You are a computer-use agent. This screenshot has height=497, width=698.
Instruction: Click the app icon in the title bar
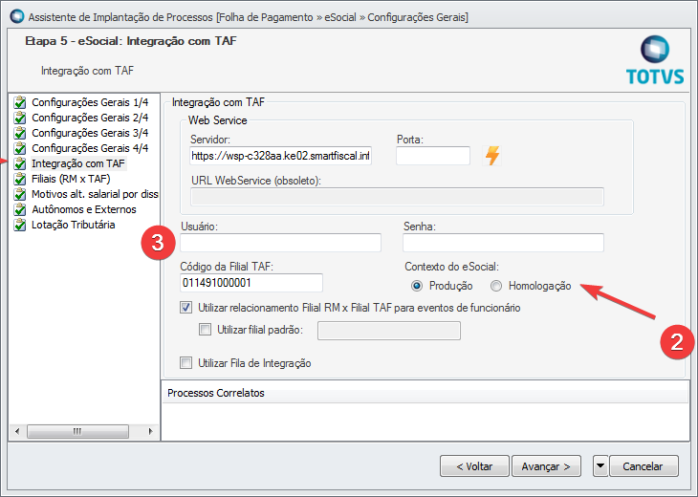coord(16,17)
